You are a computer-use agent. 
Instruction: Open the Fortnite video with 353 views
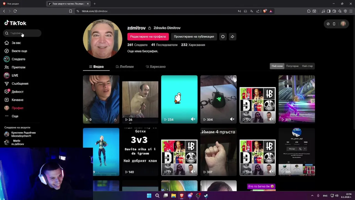pos(297,99)
